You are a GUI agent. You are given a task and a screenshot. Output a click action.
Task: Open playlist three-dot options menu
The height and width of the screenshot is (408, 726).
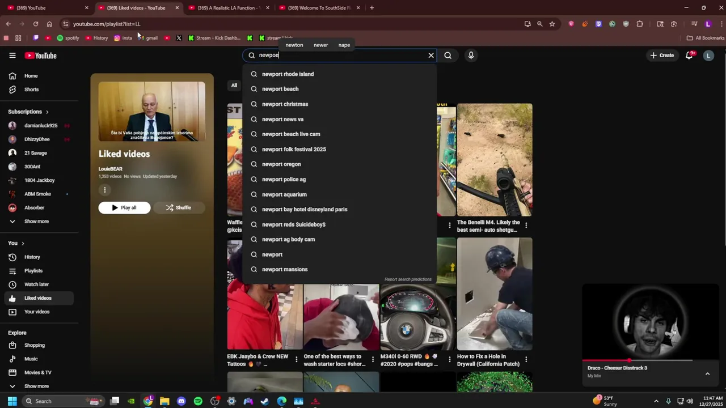point(104,190)
